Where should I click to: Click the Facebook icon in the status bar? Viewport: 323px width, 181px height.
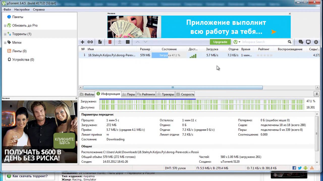point(294,168)
